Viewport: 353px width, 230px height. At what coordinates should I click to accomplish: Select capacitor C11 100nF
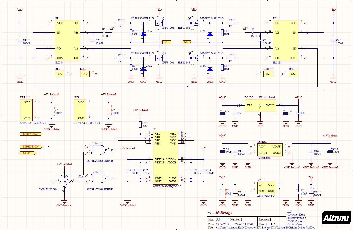(128, 170)
